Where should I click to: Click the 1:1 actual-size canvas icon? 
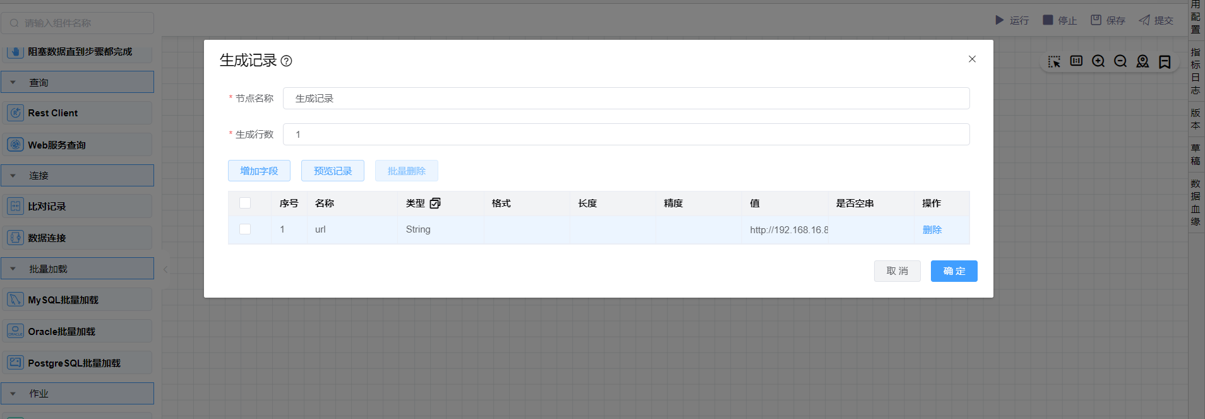pos(1076,61)
